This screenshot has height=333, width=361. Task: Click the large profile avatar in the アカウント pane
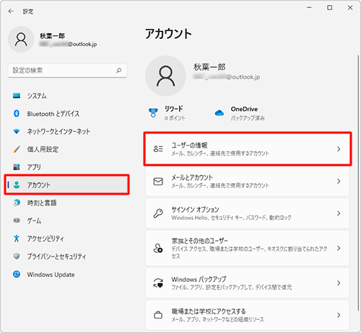pyautogui.click(x=165, y=76)
